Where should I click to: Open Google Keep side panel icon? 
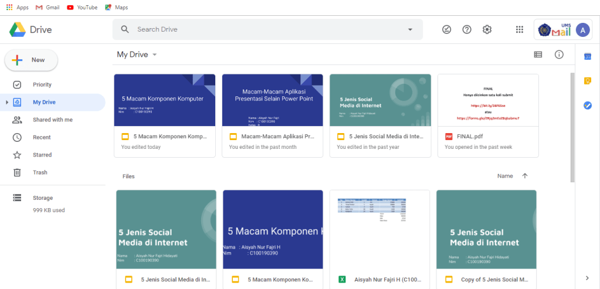588,81
